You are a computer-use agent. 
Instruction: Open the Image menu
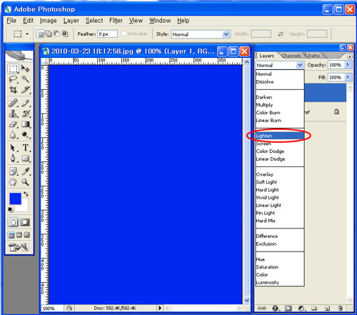click(x=48, y=21)
